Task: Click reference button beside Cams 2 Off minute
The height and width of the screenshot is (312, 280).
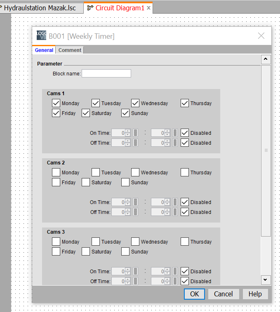Action: pos(175,212)
